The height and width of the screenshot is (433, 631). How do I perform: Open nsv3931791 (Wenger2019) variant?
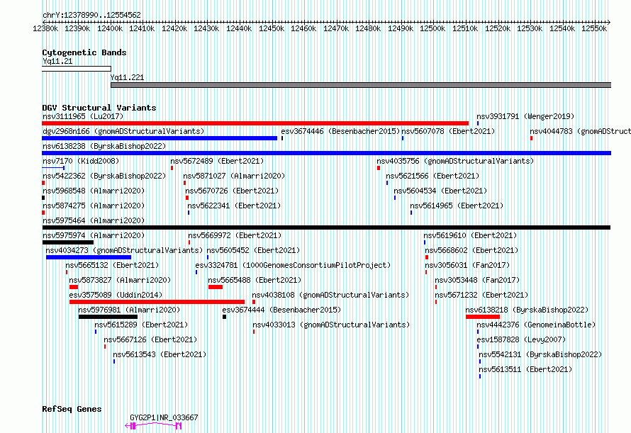525,116
